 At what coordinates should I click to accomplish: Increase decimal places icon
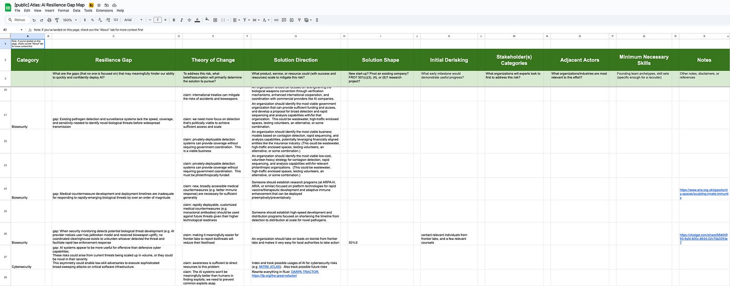coord(108,20)
